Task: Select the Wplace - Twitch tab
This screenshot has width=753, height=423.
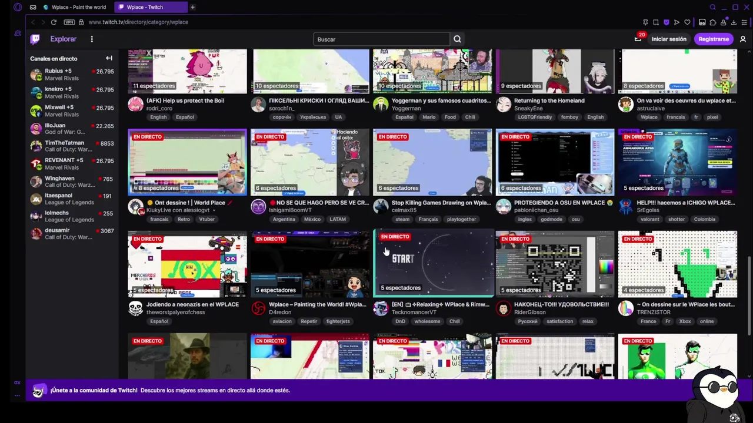Action: click(150, 7)
